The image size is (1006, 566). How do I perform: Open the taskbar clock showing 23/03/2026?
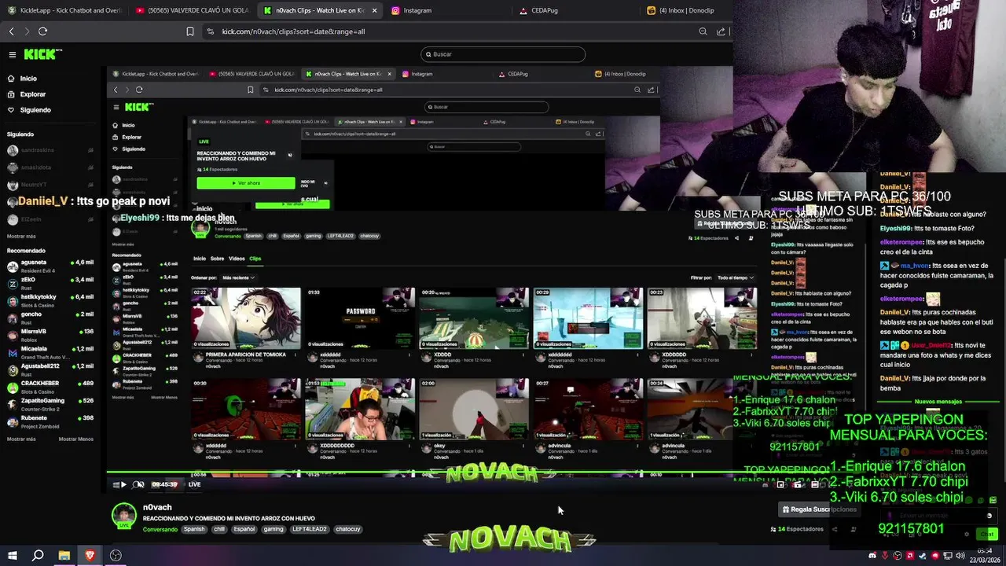click(986, 555)
